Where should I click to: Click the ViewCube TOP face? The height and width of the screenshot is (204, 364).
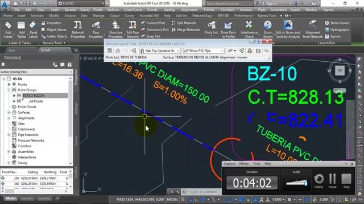coord(340,70)
